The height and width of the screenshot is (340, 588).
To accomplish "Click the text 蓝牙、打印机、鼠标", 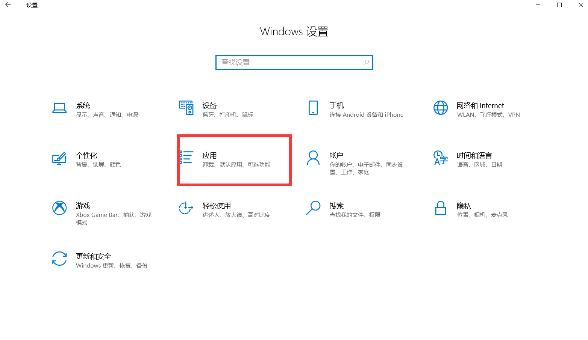I will 228,115.
